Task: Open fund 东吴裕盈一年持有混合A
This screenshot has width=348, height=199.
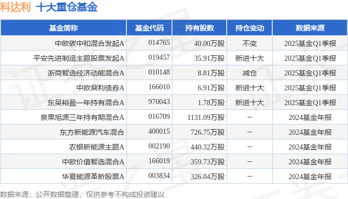Action: point(85,103)
